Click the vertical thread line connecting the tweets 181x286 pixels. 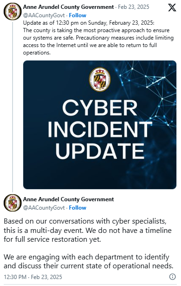[13, 107]
